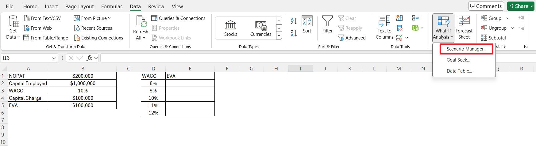
Task: Expand the Ungroup dropdown arrow
Action: pyautogui.click(x=512, y=28)
